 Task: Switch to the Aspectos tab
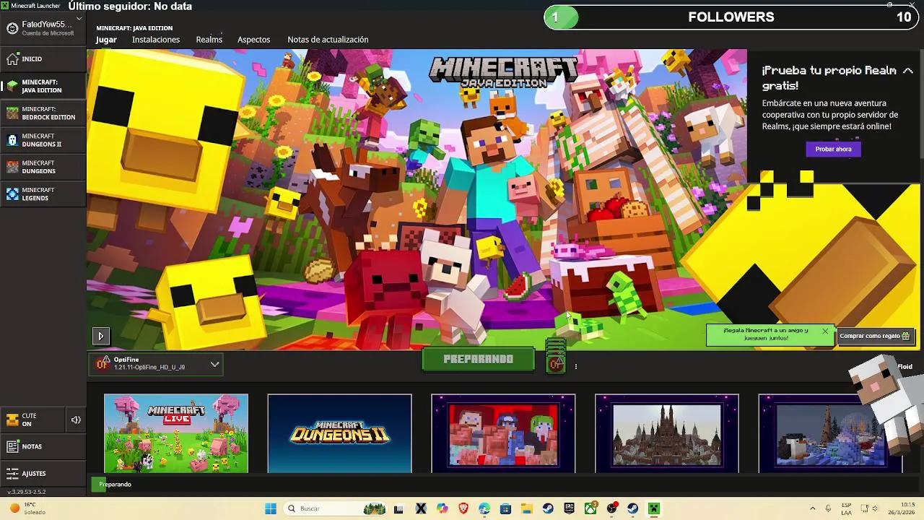tap(253, 40)
